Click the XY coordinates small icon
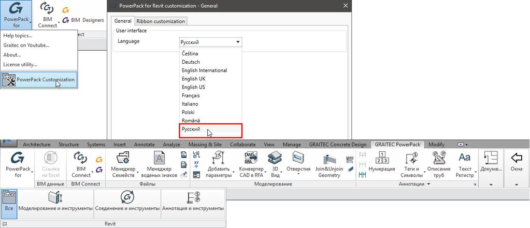This screenshot has width=530, height=228. [x=196, y=165]
